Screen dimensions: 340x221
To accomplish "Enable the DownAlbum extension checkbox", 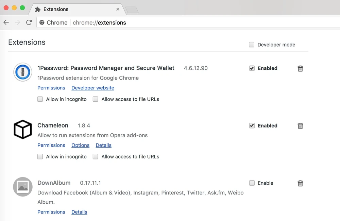I will 252,183.
